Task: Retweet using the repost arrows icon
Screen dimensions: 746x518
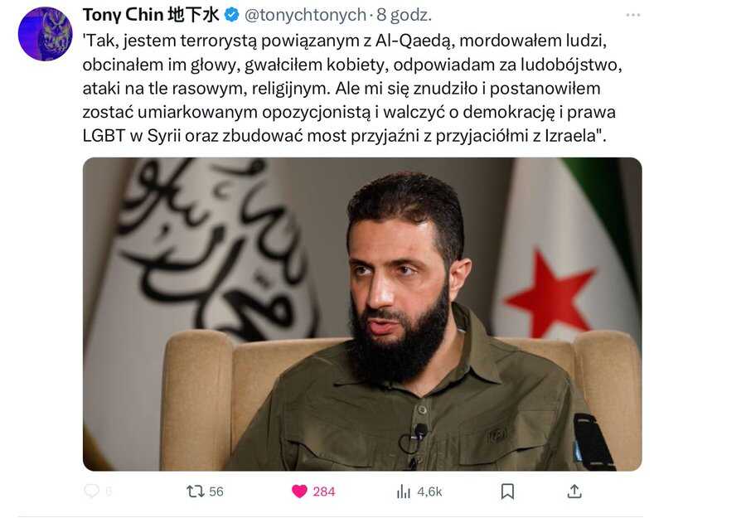Action: point(195,491)
